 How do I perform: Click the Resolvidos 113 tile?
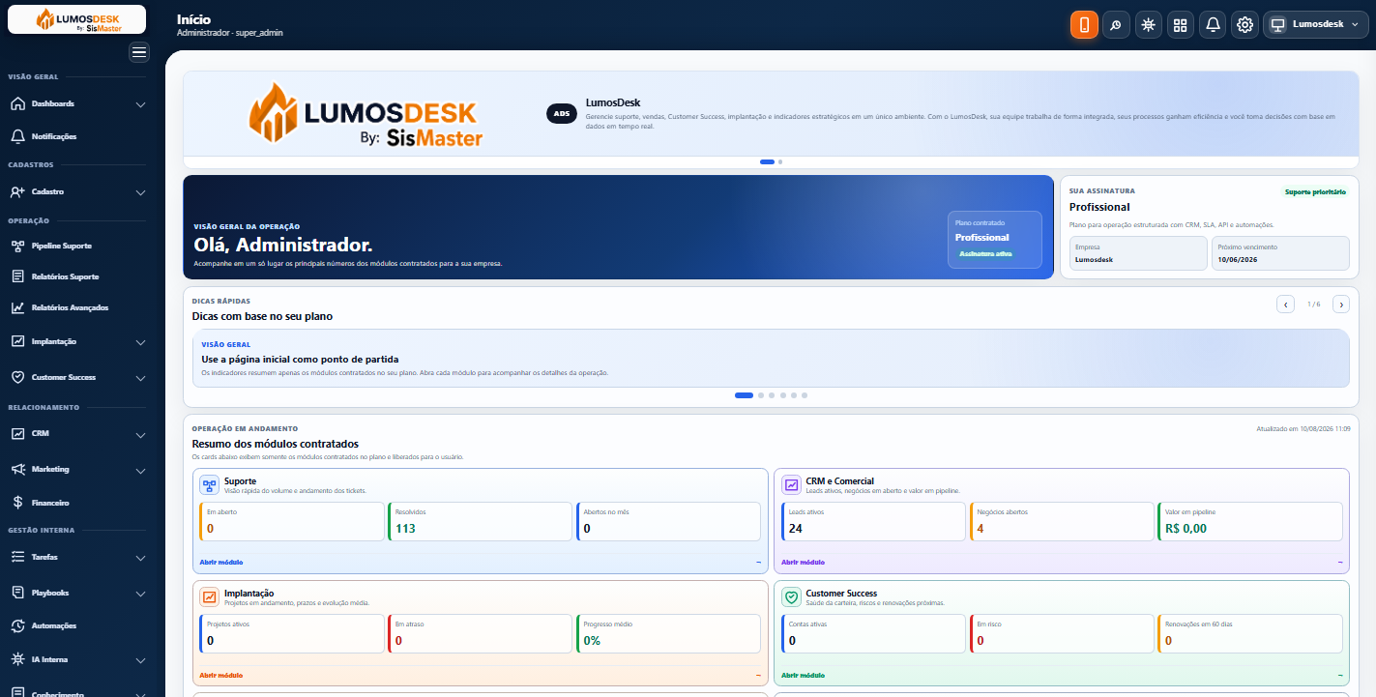[x=480, y=521]
